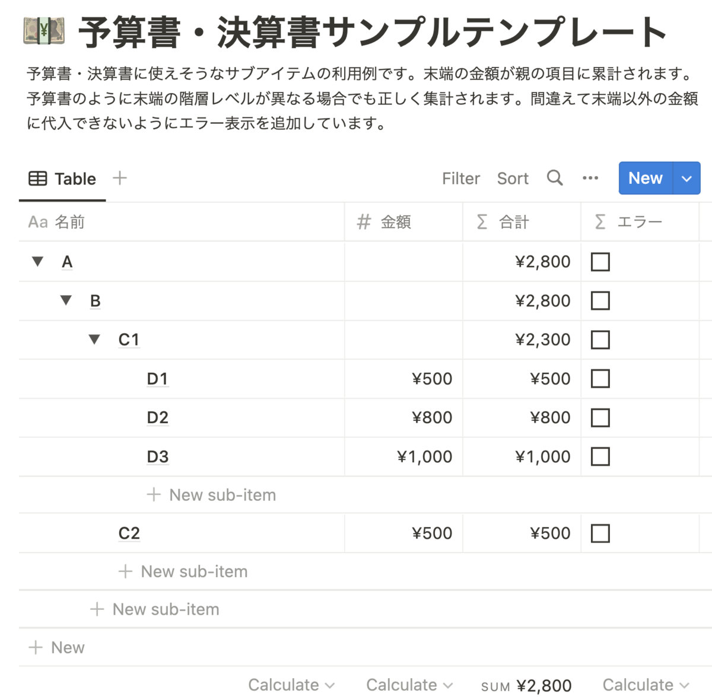The height and width of the screenshot is (700, 712).
Task: Click the + icon to add a view
Action: (x=119, y=178)
